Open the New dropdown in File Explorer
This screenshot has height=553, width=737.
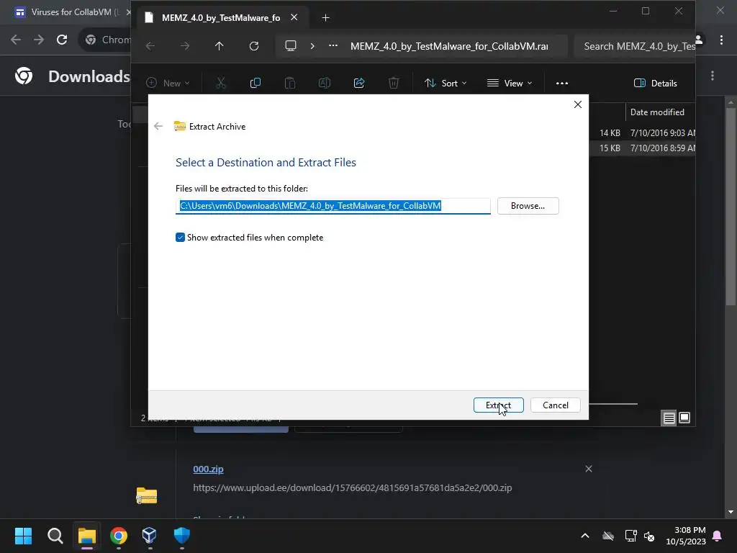168,84
